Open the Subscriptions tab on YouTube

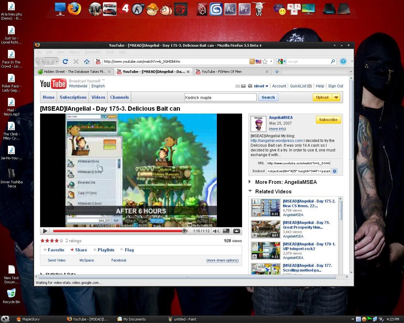coord(73,97)
